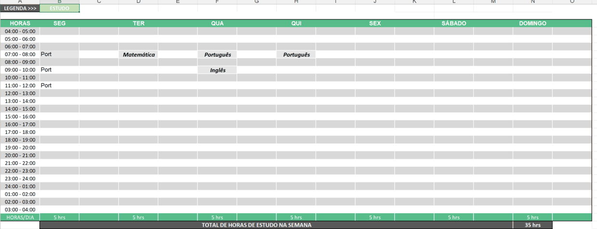Click the 12:00 - 13:00 time row label

pos(20,93)
